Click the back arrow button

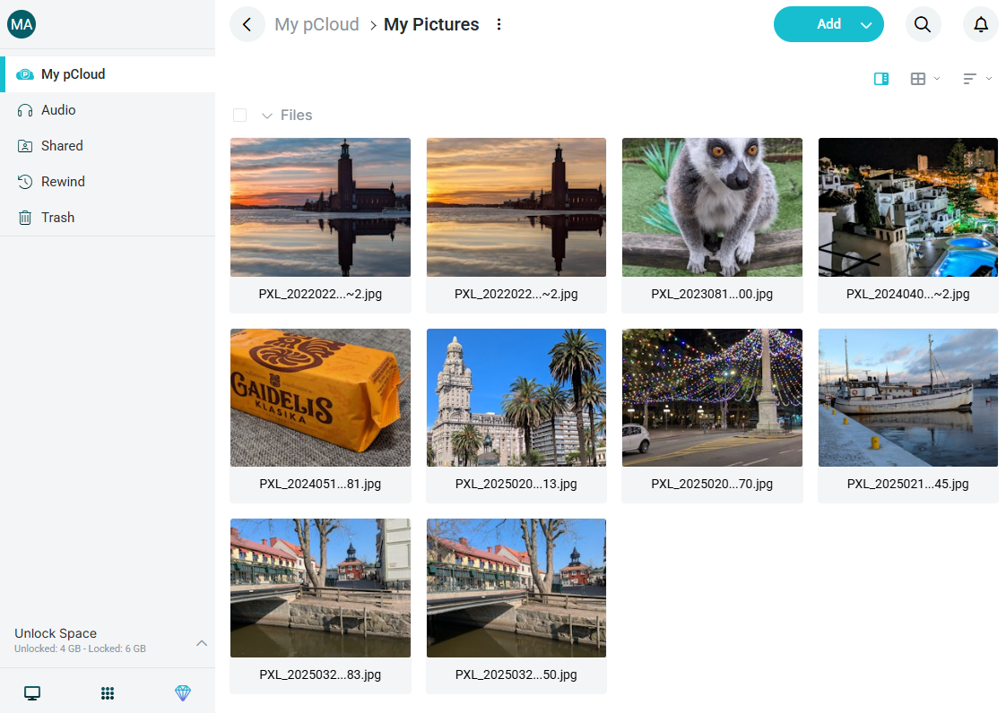pos(247,24)
